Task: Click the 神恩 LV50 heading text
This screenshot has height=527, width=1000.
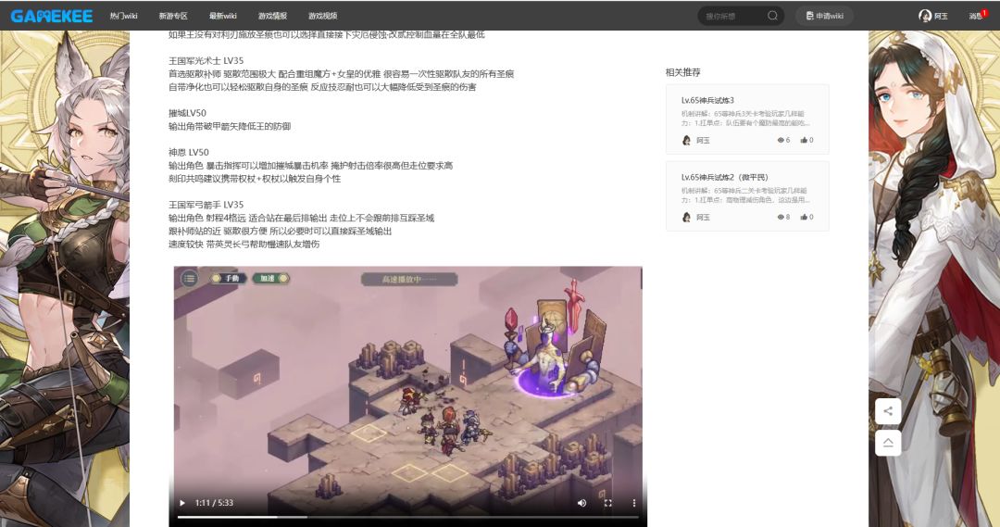Action: [189, 152]
